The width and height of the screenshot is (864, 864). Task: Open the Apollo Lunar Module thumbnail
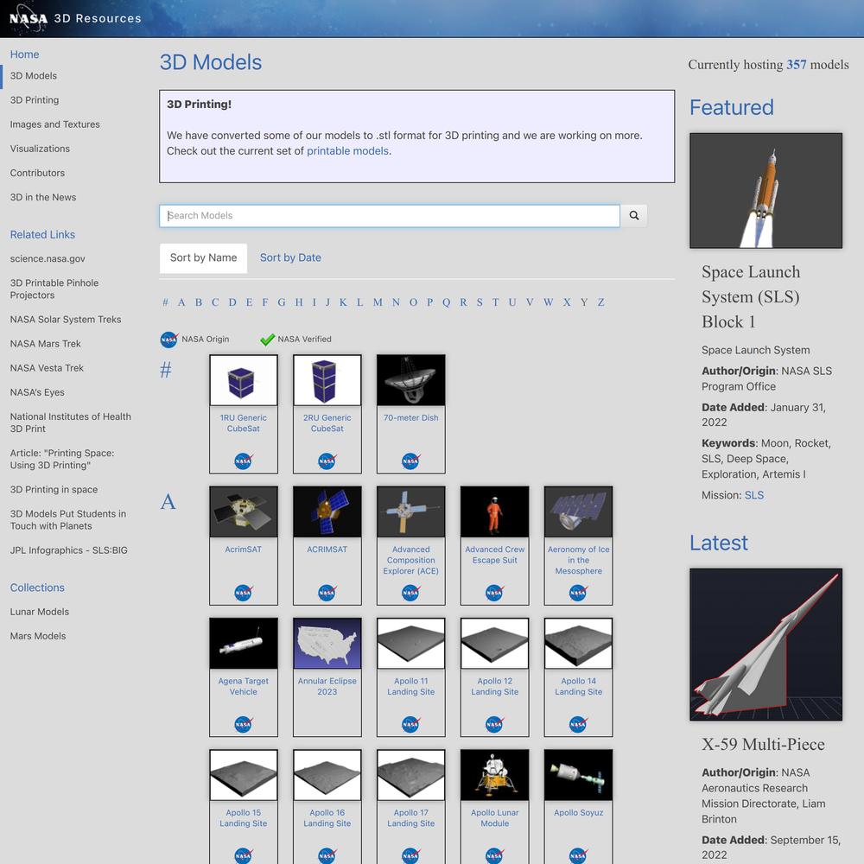495,775
